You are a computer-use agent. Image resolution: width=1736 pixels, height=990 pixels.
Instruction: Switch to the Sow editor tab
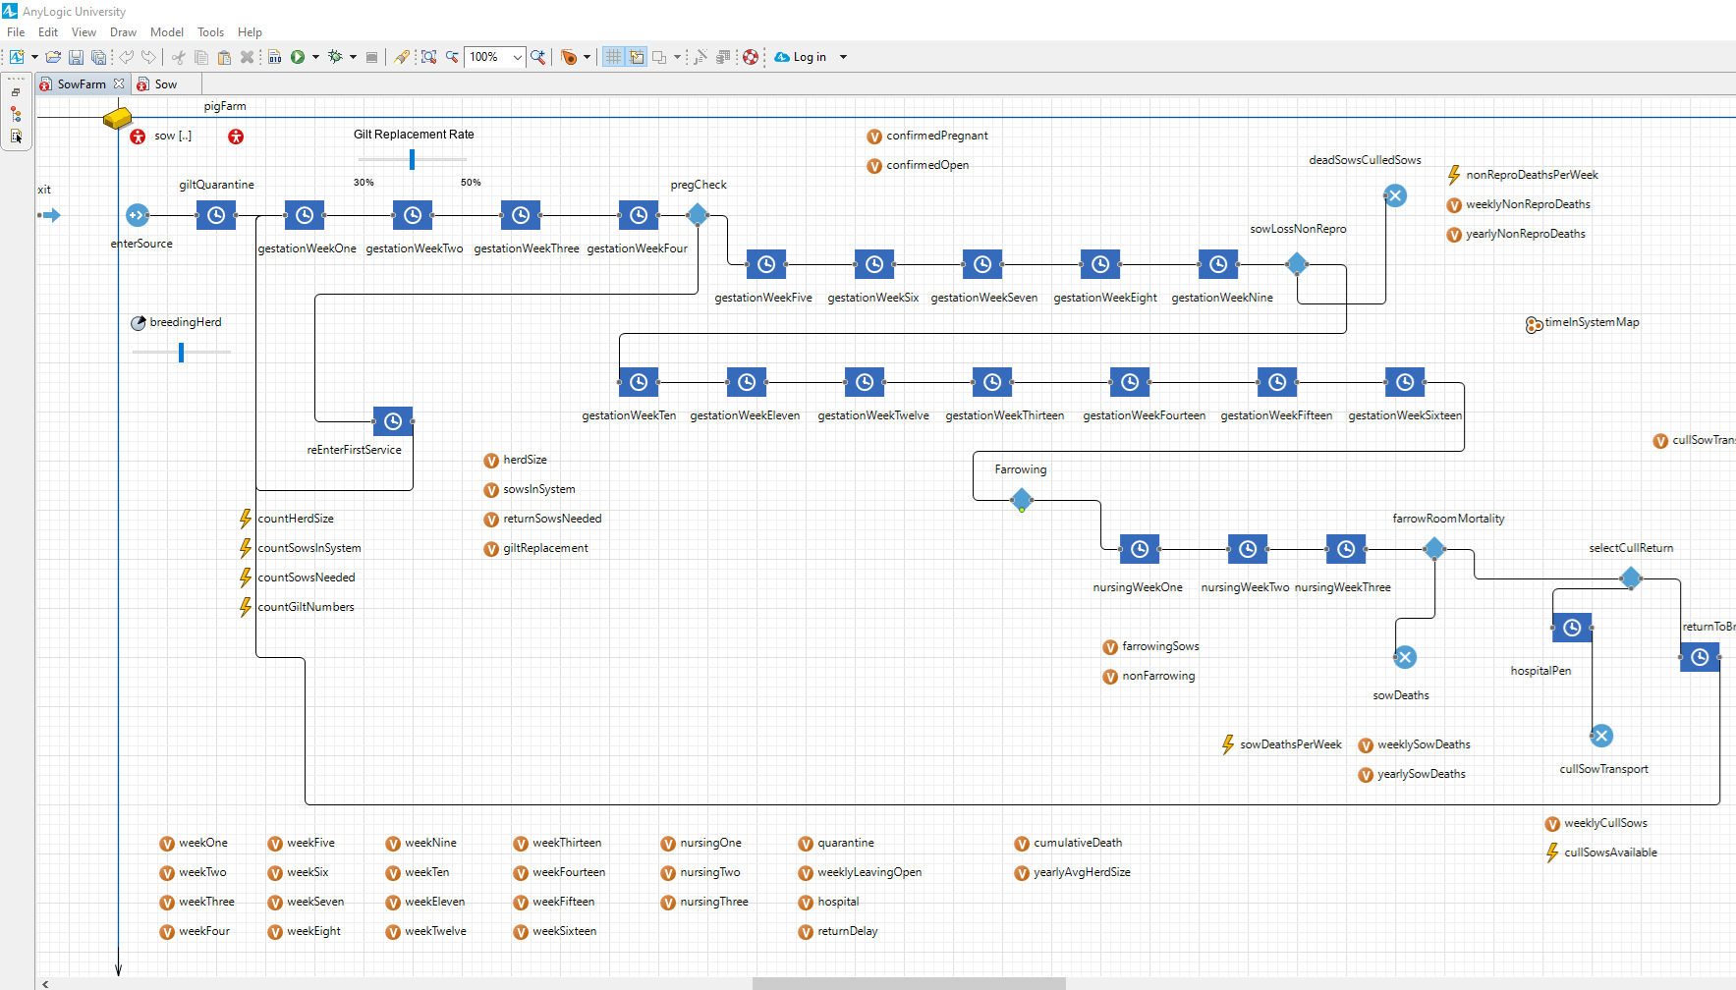[x=165, y=84]
